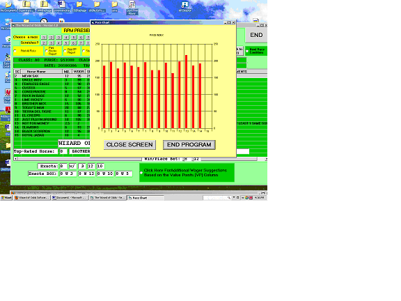401x301 pixels.
Task: Click the CLOSE SCREEN button
Action: click(x=129, y=145)
